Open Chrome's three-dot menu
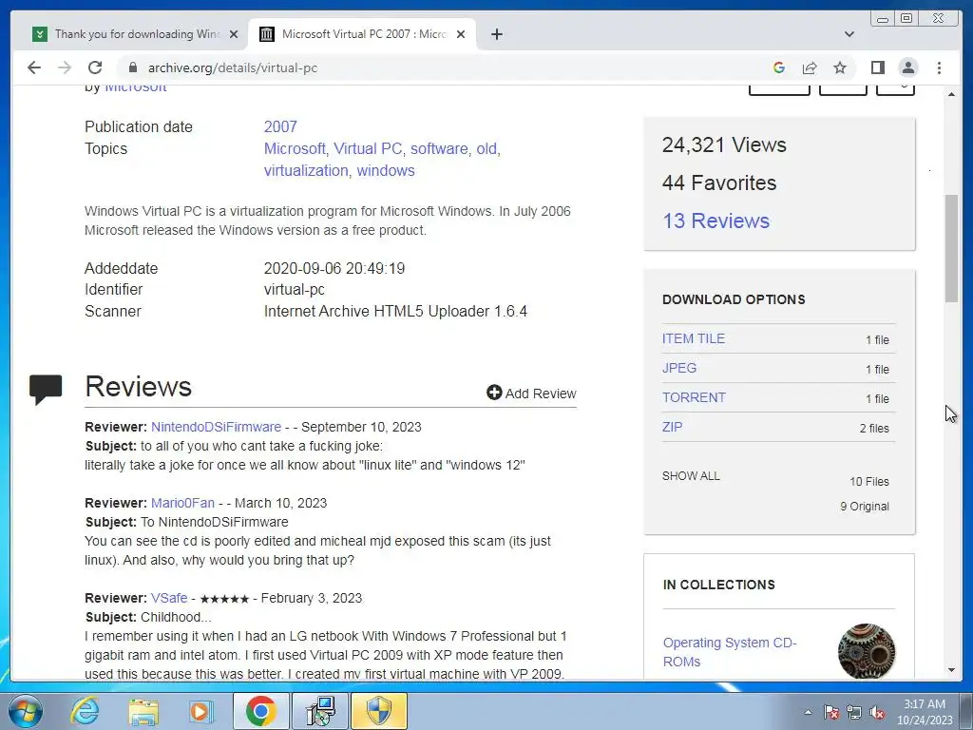Image resolution: width=973 pixels, height=730 pixels. (939, 67)
